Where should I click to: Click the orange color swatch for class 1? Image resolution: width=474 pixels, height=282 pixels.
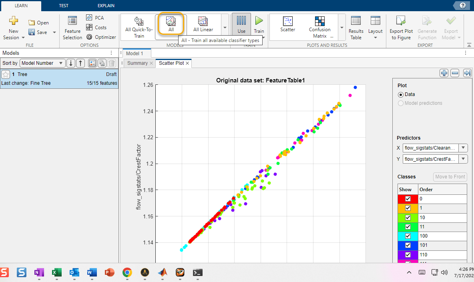point(402,208)
